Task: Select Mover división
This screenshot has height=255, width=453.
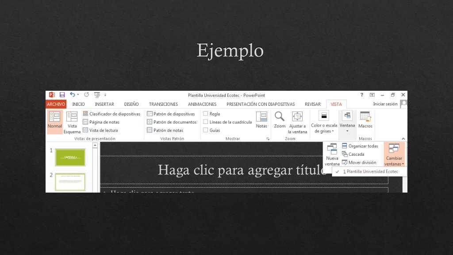Action: click(359, 162)
